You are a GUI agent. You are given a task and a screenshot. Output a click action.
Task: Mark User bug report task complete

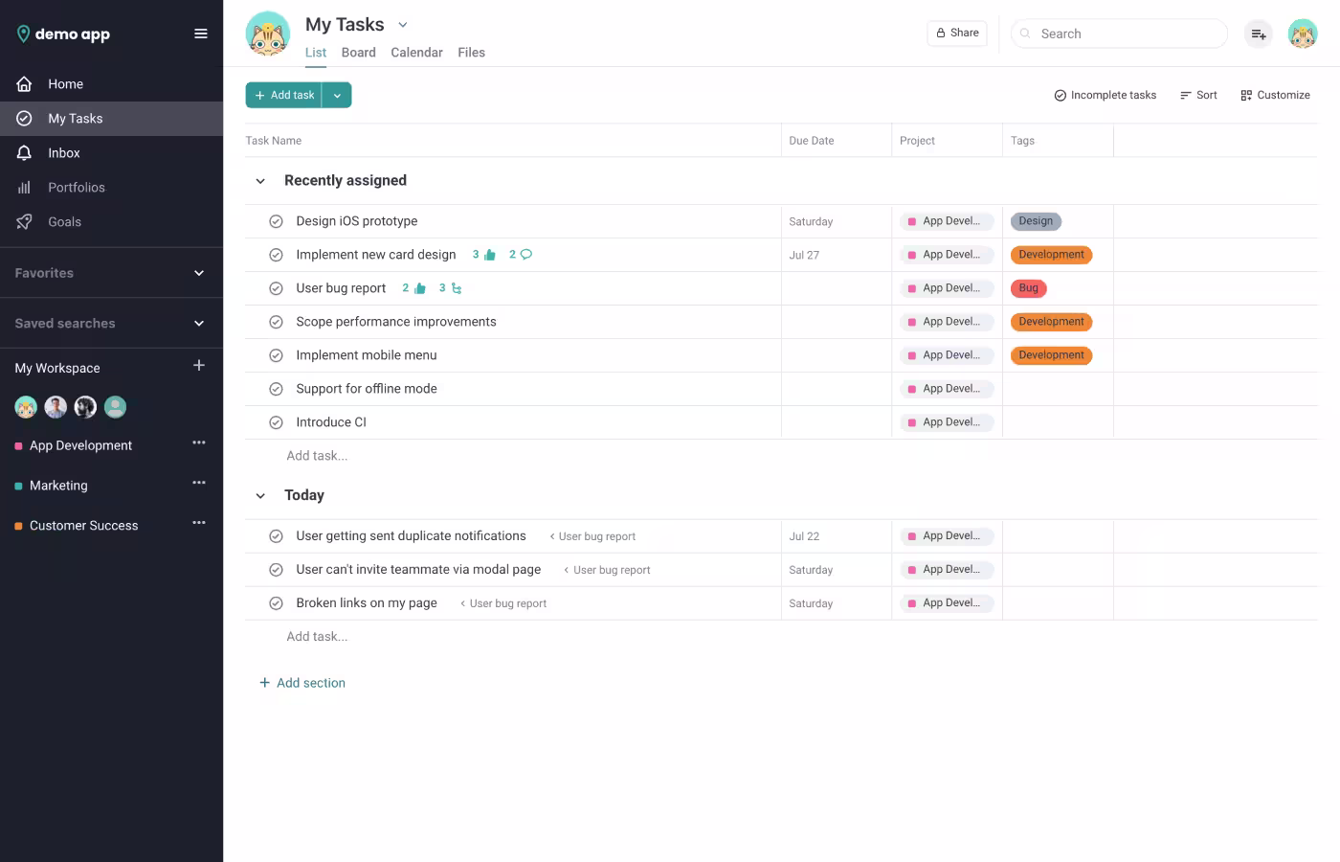[x=276, y=288]
